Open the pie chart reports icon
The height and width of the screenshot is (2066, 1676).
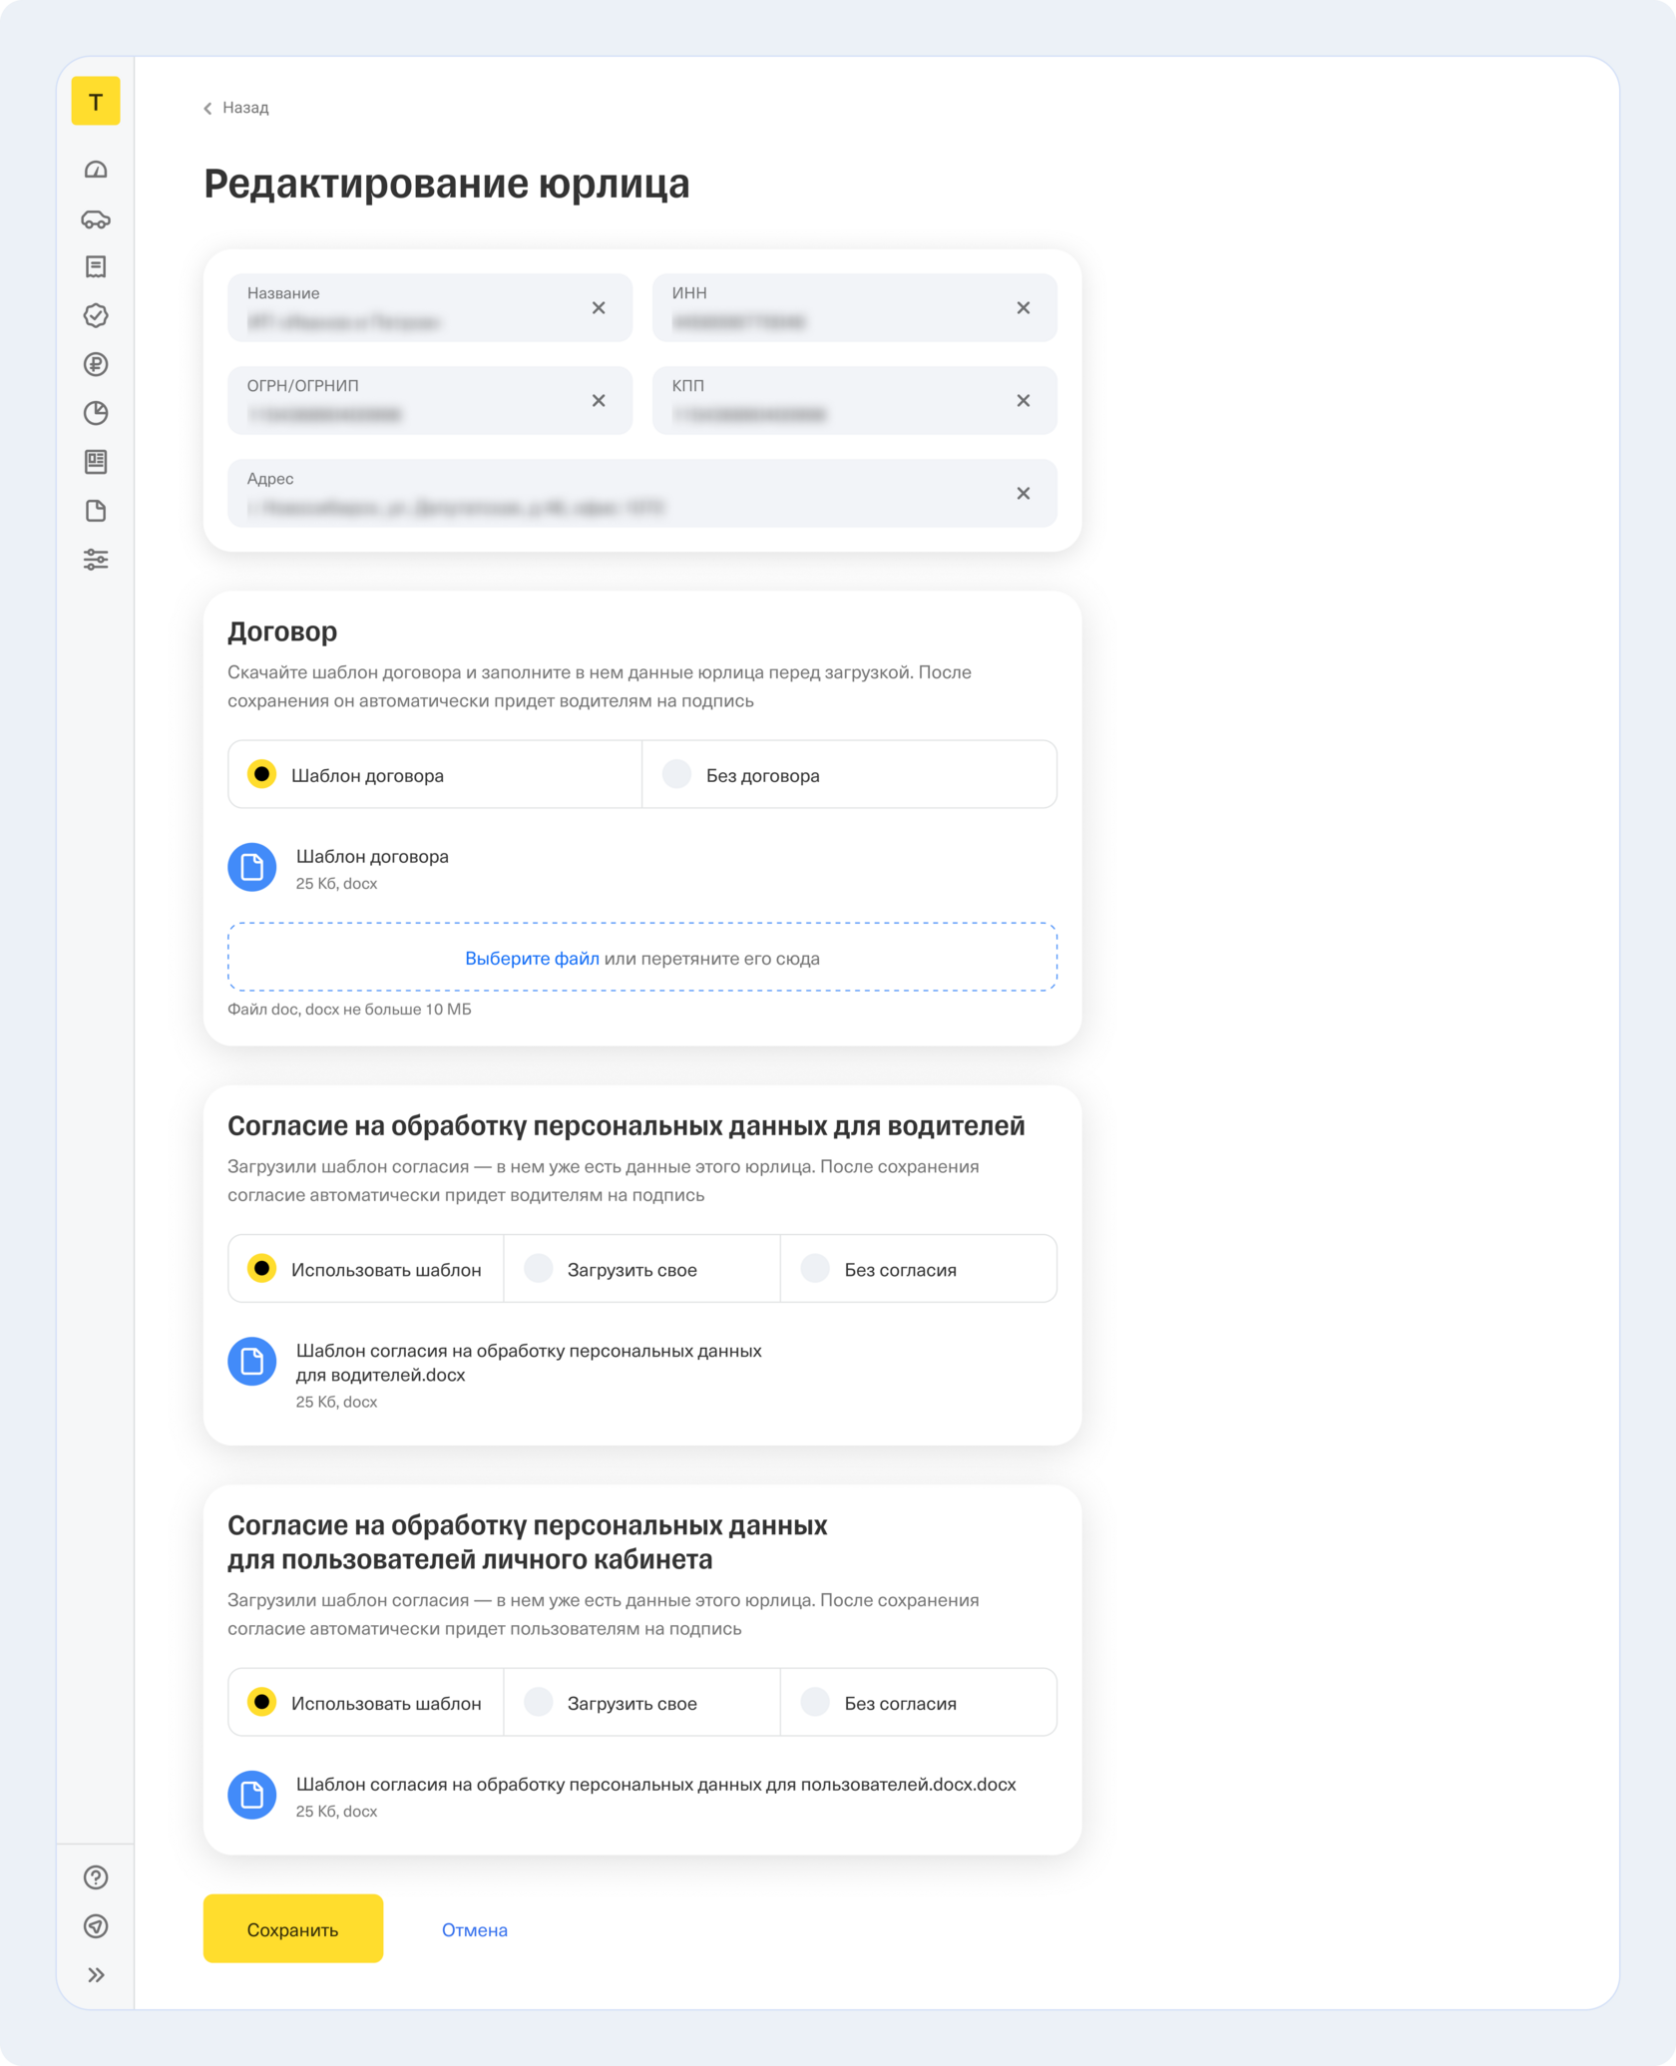click(x=96, y=413)
